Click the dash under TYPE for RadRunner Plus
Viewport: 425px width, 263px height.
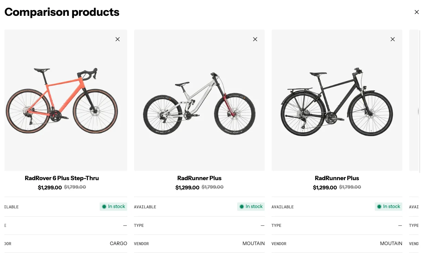click(x=262, y=226)
